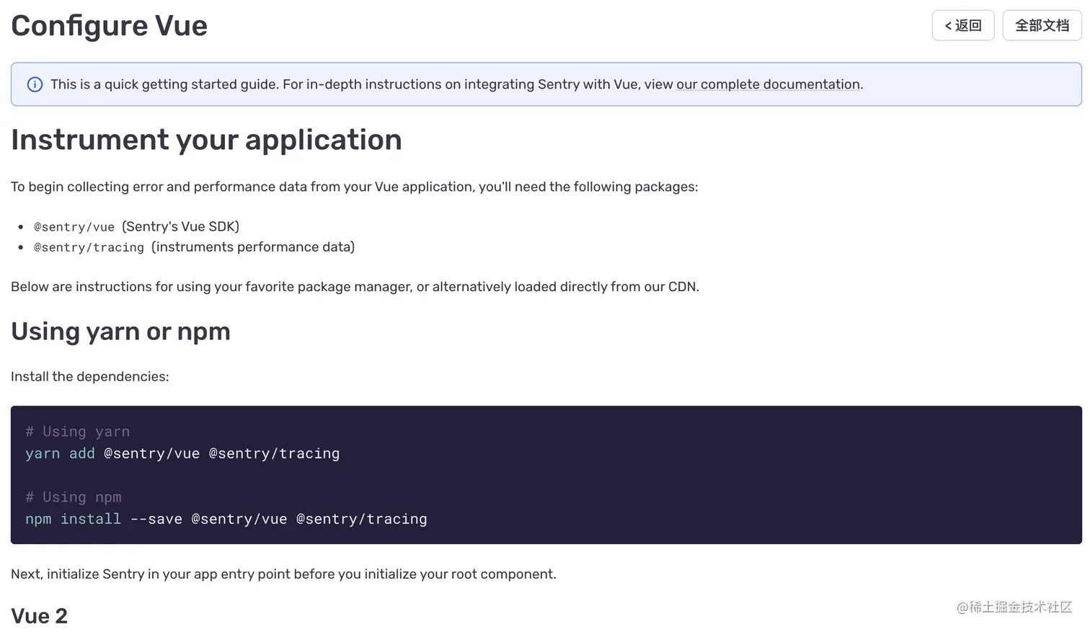Click the Instrument your application heading
This screenshot has width=1090, height=632.
point(206,140)
